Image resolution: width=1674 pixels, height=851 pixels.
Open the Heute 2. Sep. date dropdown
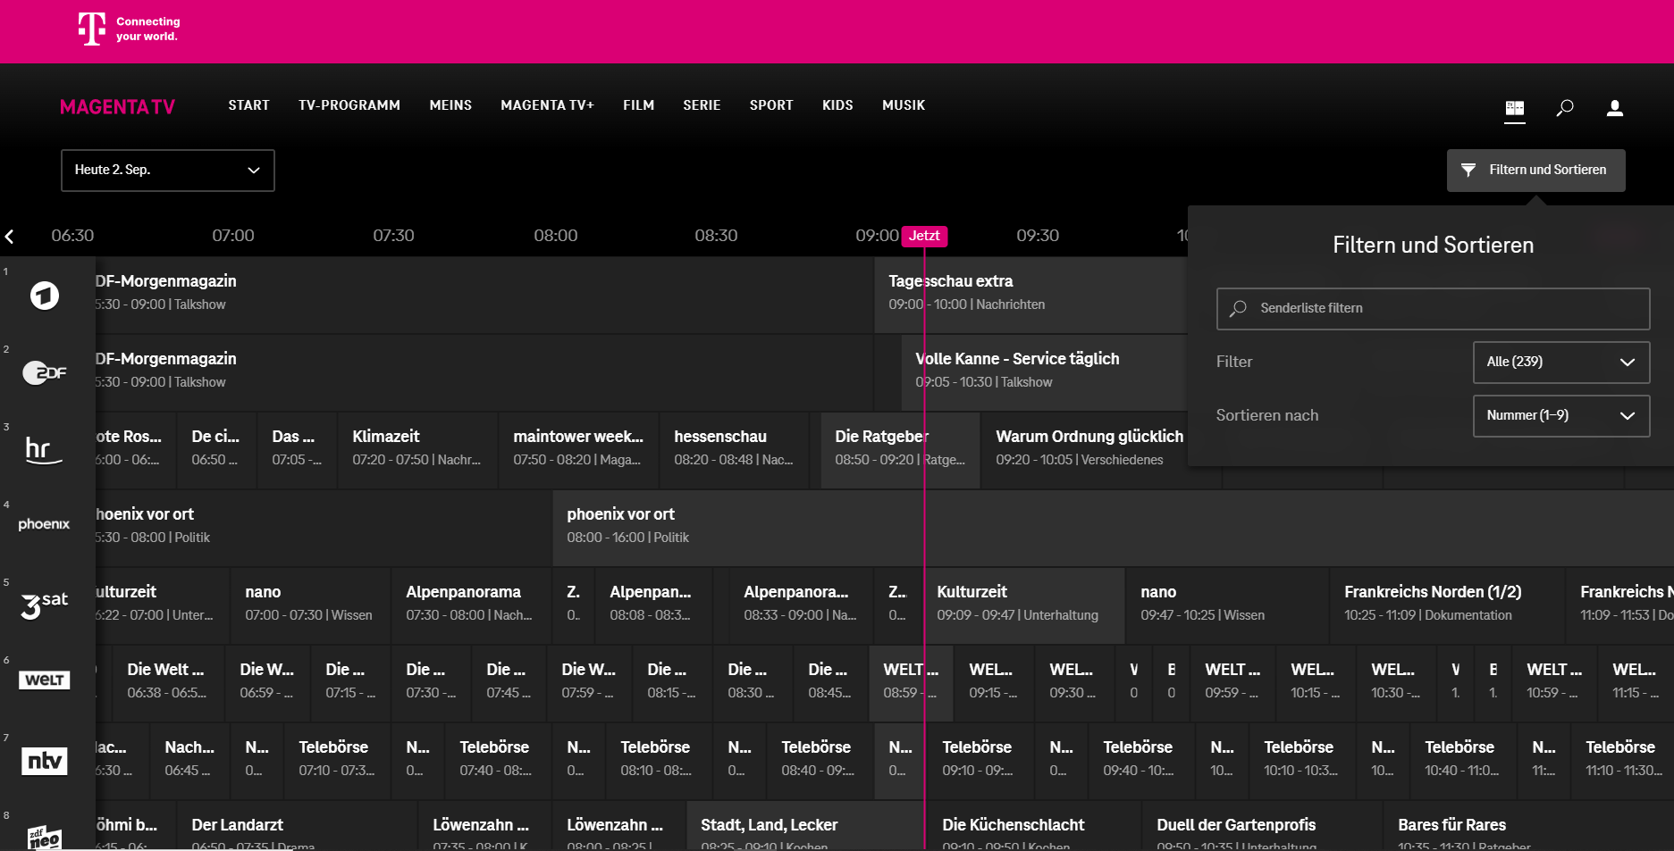pyautogui.click(x=168, y=171)
